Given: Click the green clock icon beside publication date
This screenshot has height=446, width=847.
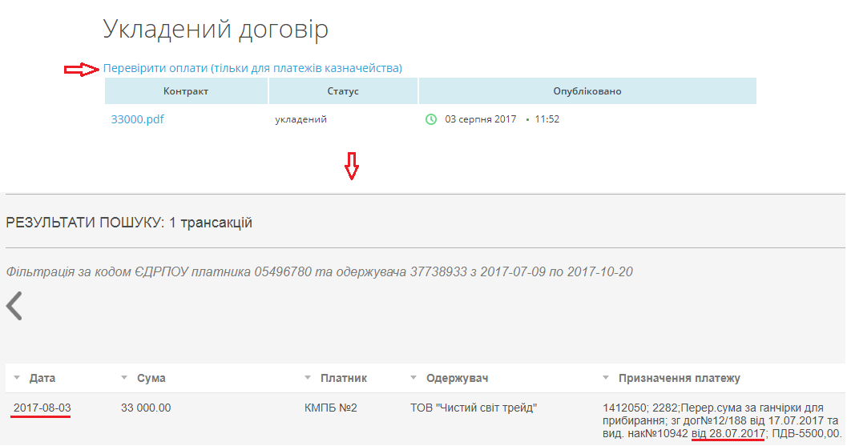Looking at the screenshot, I should click(431, 119).
